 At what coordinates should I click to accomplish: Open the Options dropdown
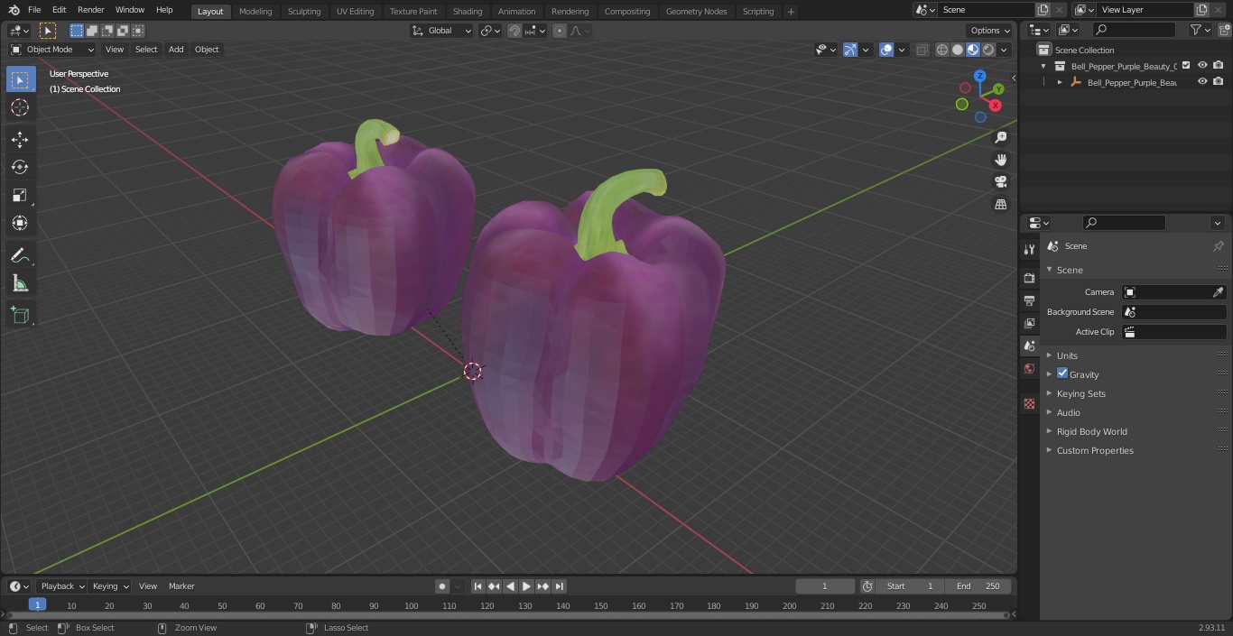pyautogui.click(x=991, y=31)
